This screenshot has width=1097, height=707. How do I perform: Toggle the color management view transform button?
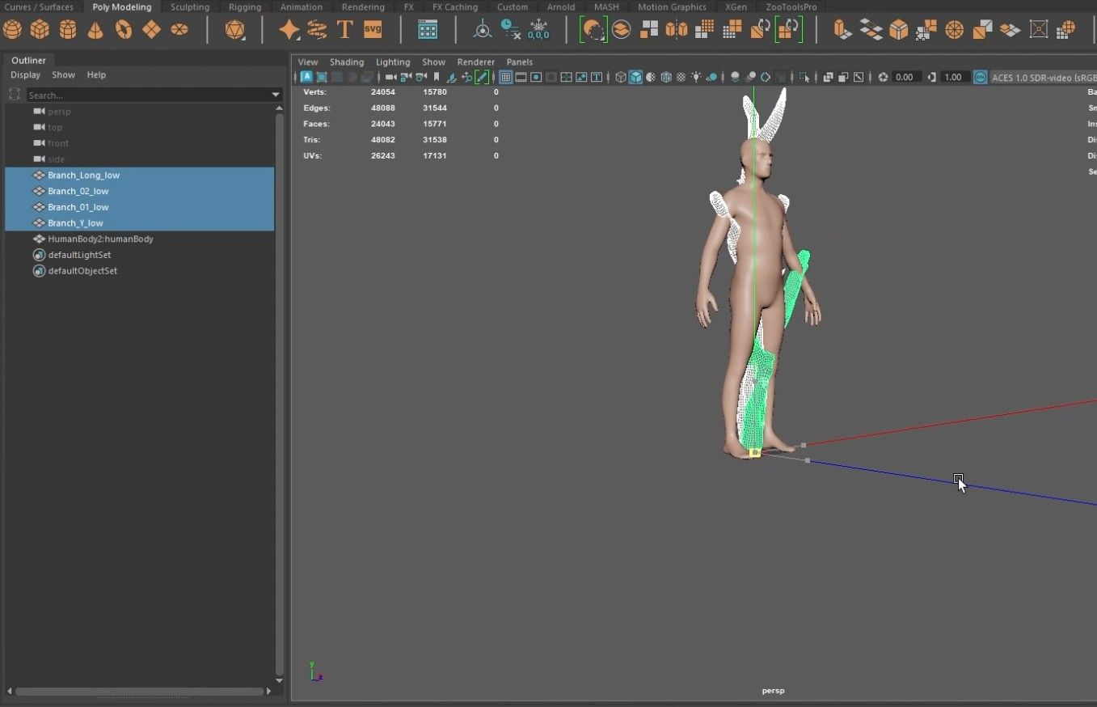[x=980, y=78]
